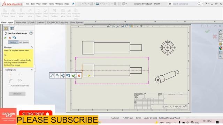The height and width of the screenshot is (125, 223).
Task: Switch to the Sheet Format tab
Action: [76, 23]
